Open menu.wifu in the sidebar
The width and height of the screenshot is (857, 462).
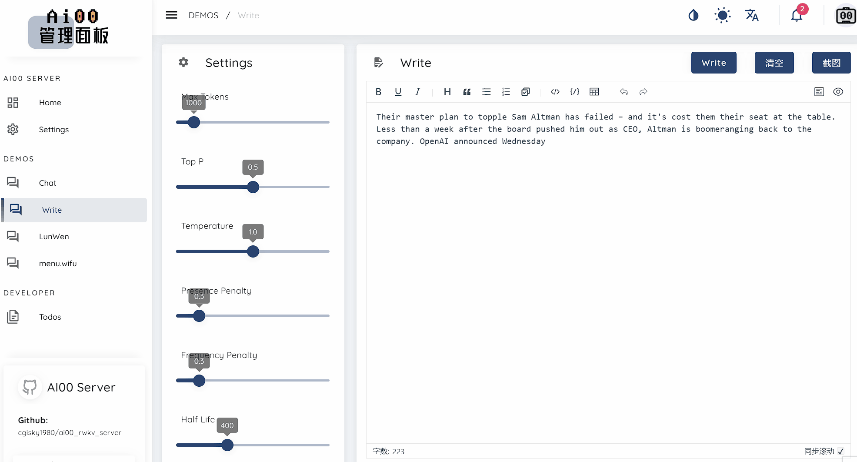74,264
